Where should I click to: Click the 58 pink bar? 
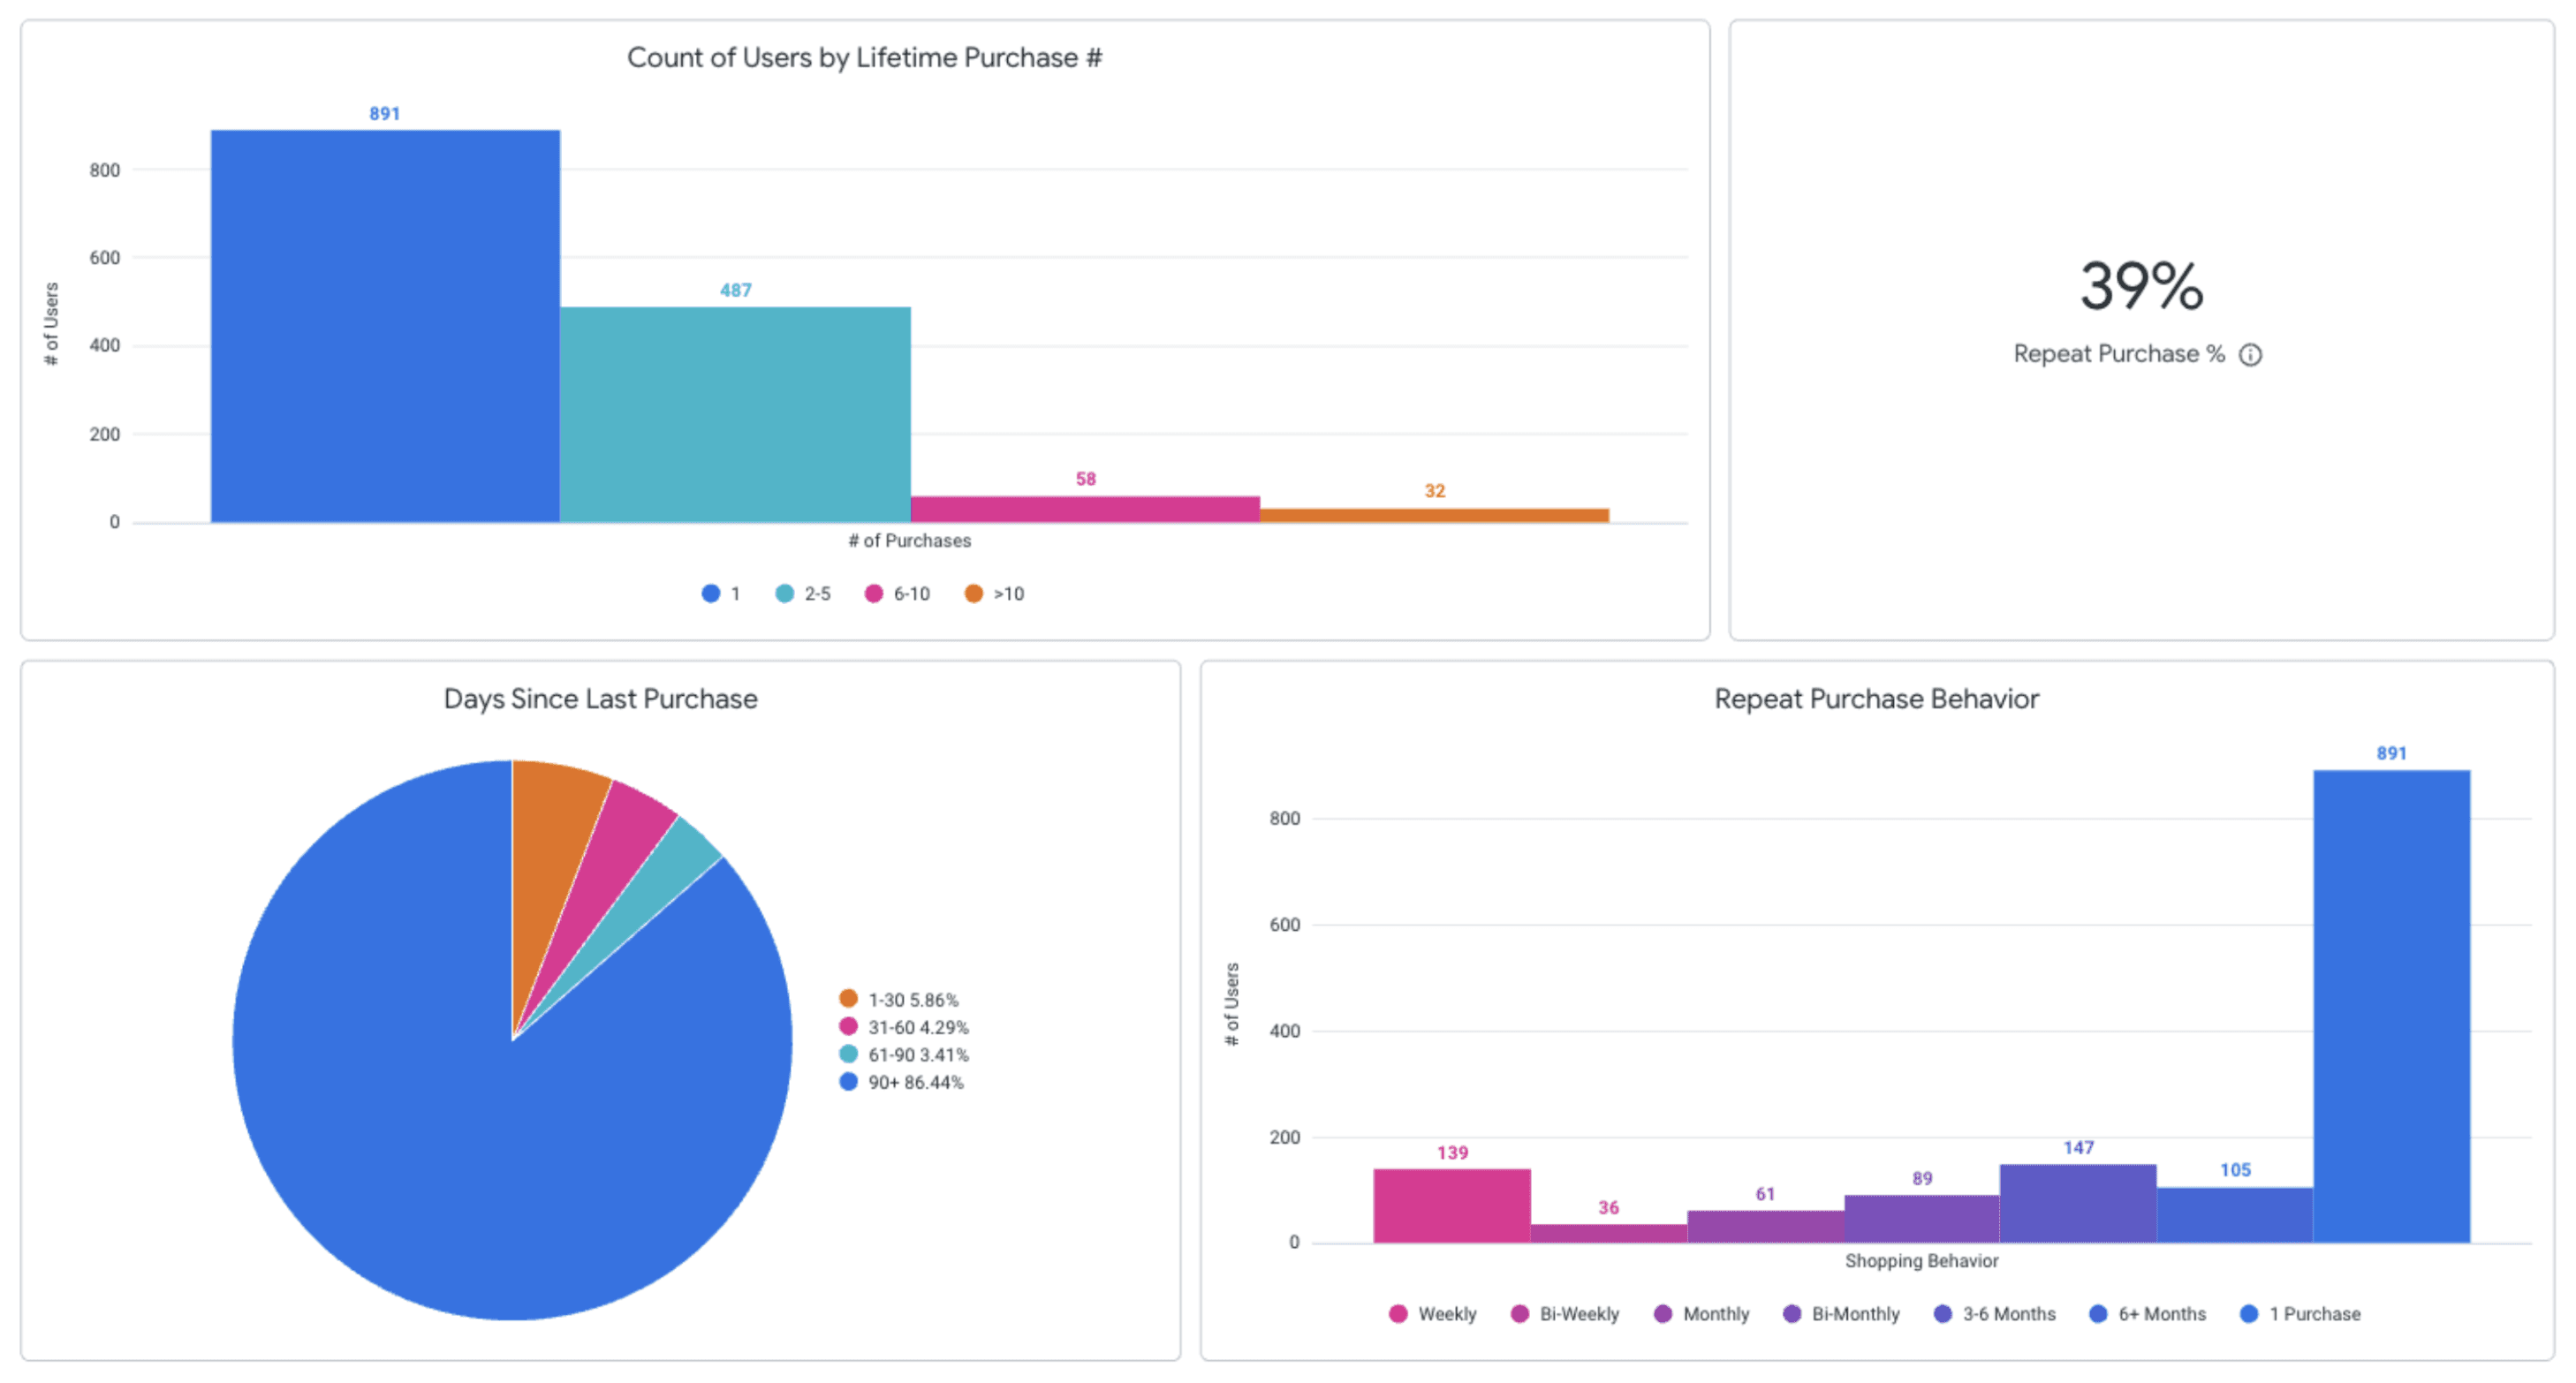[x=1085, y=509]
